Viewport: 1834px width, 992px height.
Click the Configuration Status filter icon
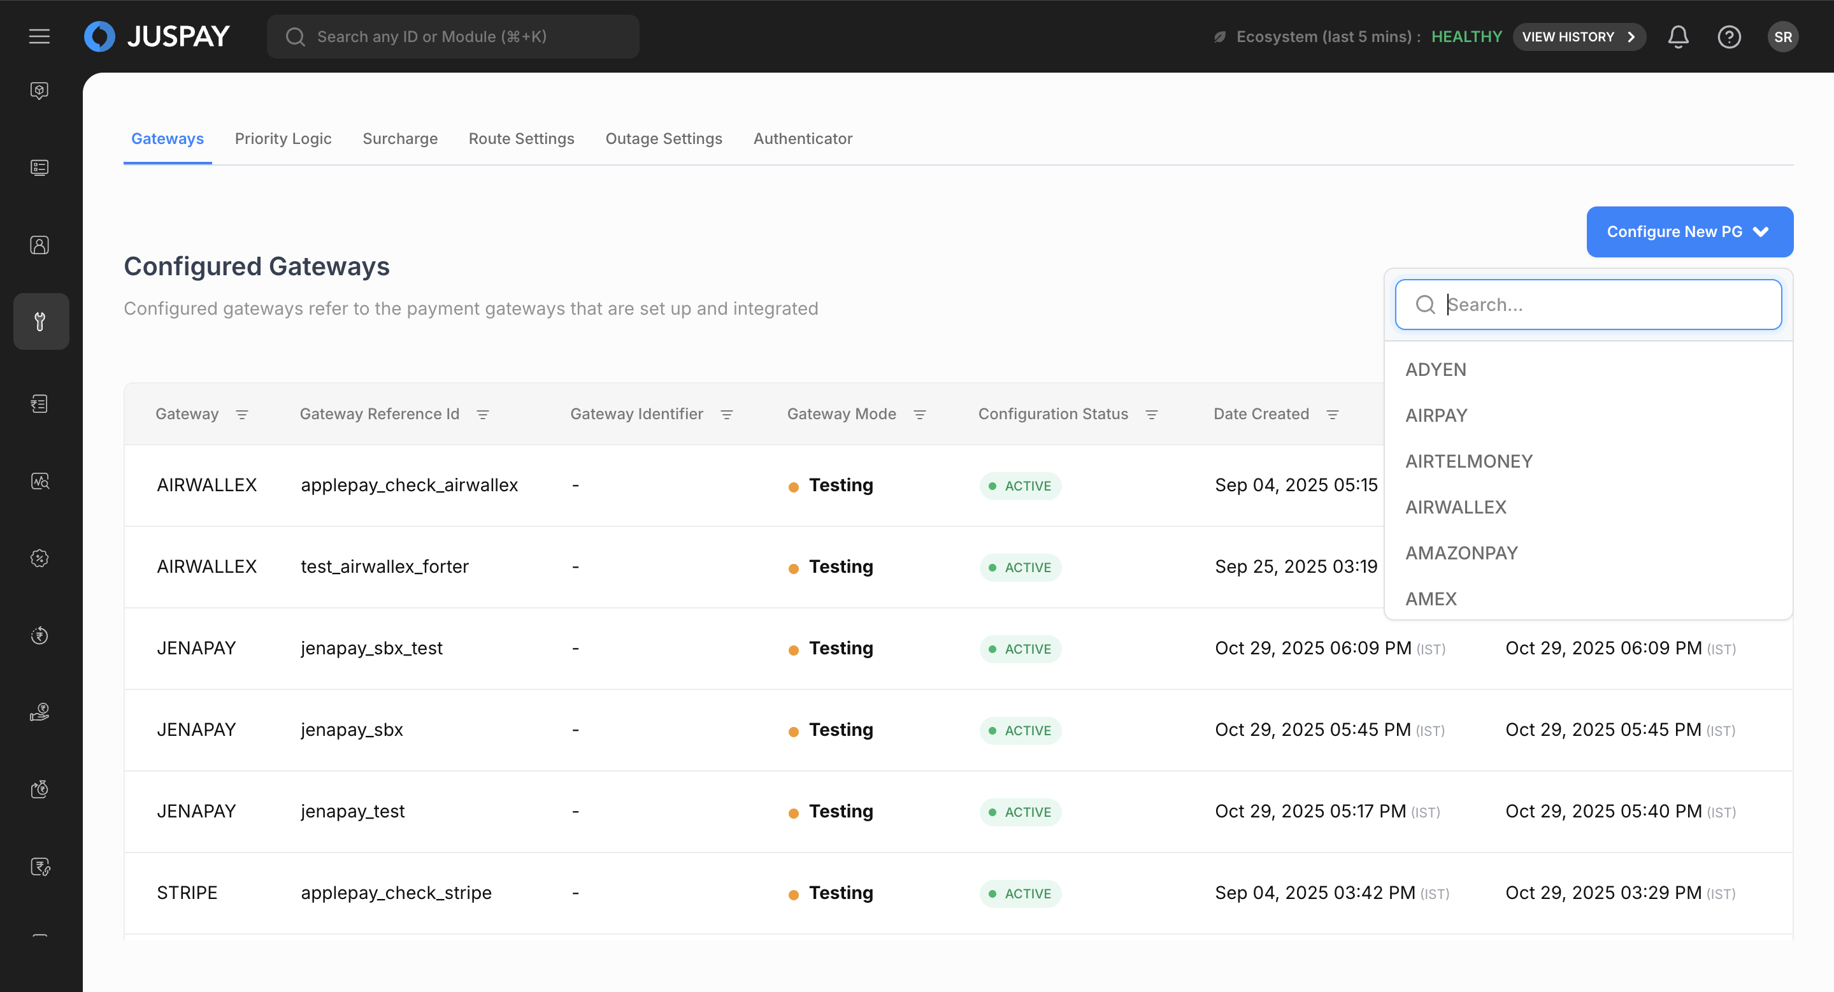(x=1151, y=415)
